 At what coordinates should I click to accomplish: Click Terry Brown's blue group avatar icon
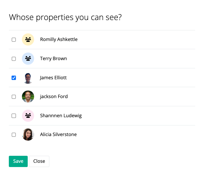(28, 59)
